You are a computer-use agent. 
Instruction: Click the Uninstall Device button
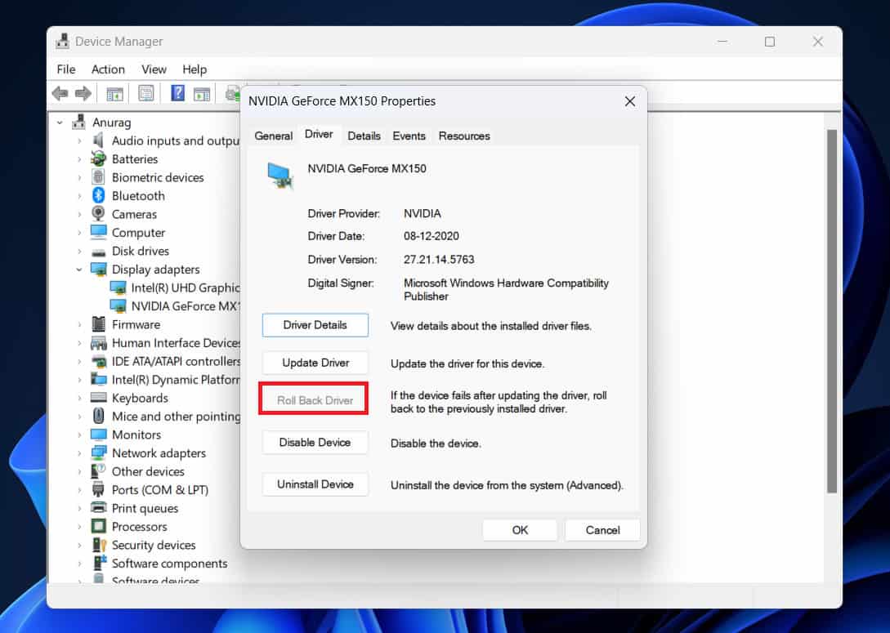point(315,484)
